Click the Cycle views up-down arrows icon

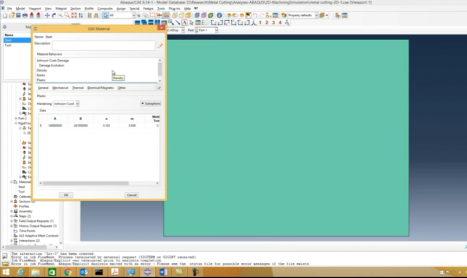point(81,15)
